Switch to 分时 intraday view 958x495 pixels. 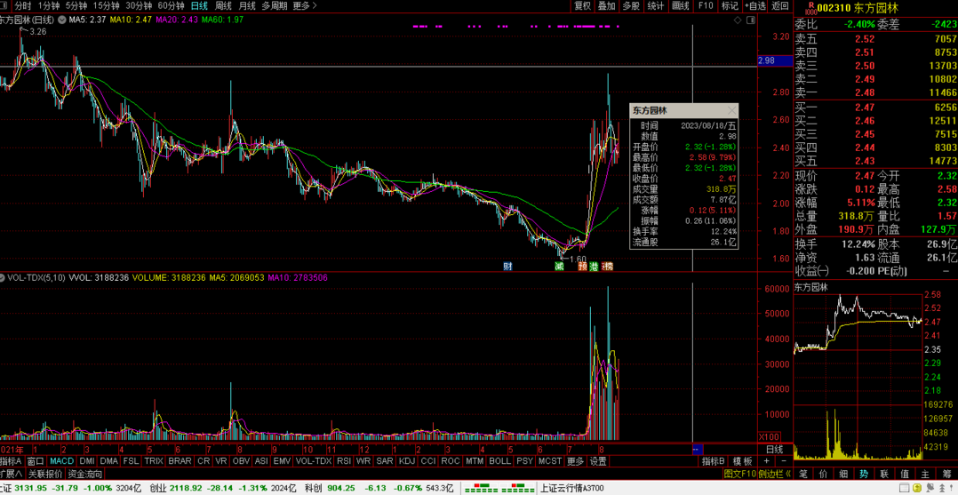[x=22, y=6]
